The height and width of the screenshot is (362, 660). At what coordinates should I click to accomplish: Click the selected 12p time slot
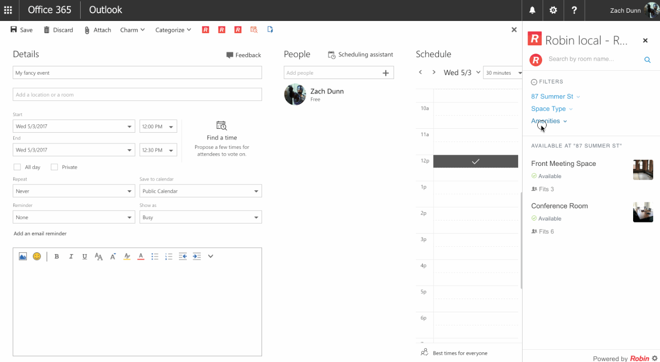pyautogui.click(x=476, y=161)
